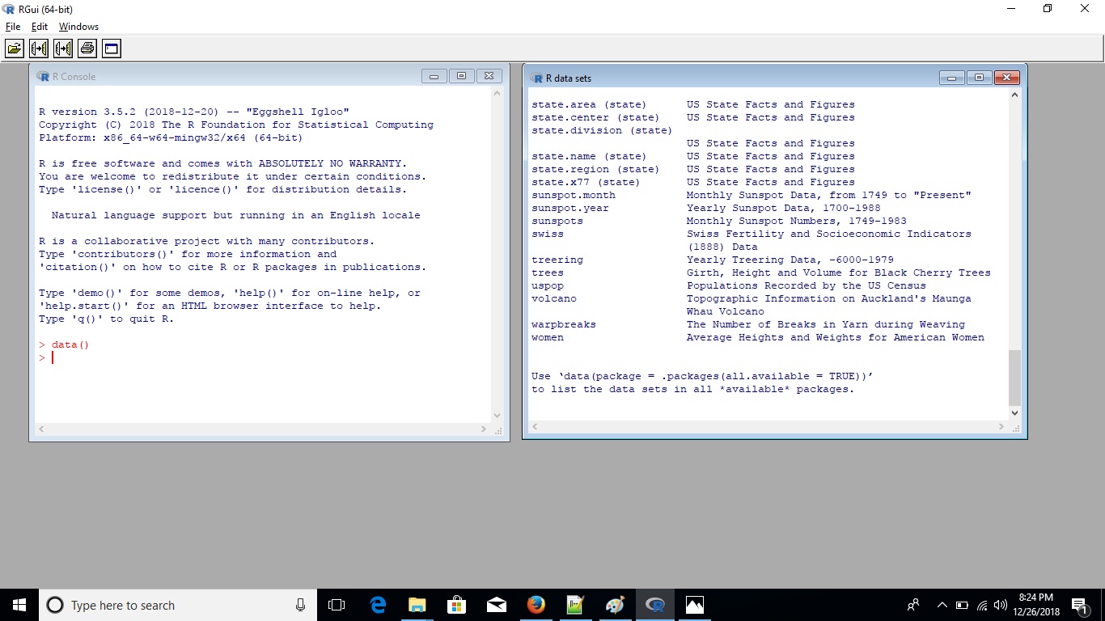Click the 'state.area (state)' dataset entry

click(x=589, y=104)
